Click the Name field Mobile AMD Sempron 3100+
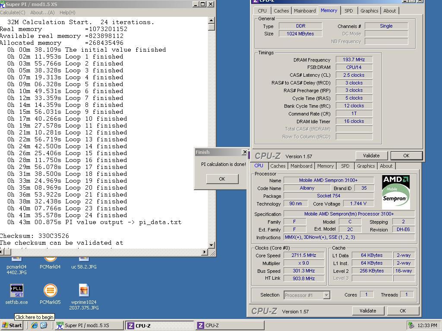This screenshot has height=331, width=442. (x=328, y=180)
